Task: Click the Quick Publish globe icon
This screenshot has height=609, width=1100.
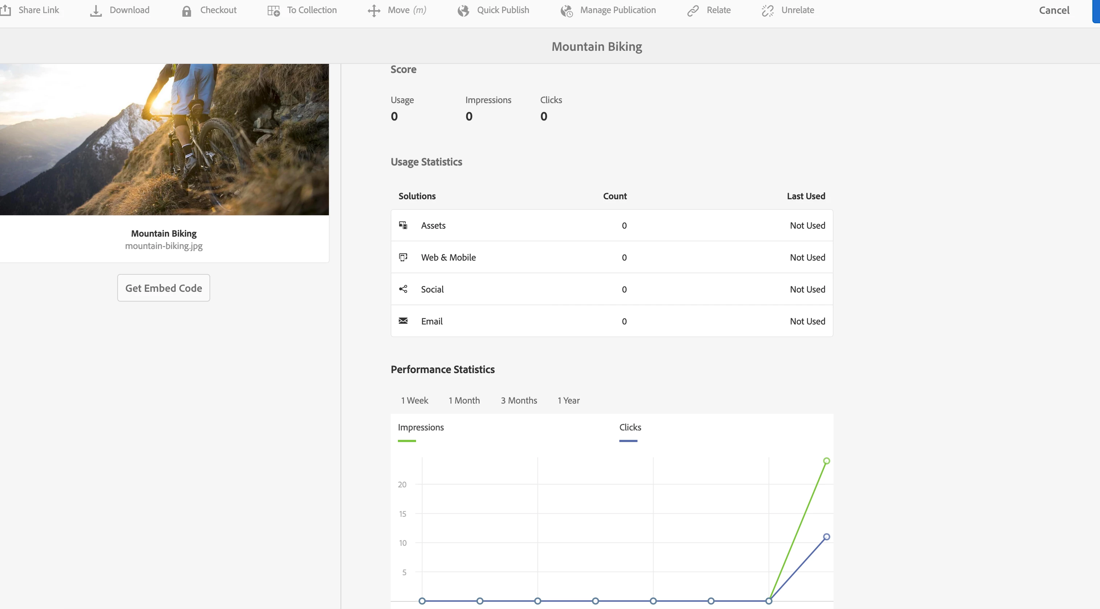Action: (463, 11)
